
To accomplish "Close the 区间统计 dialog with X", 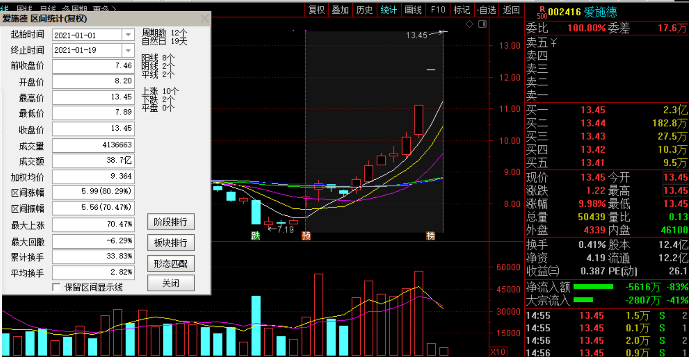I will click(x=204, y=19).
